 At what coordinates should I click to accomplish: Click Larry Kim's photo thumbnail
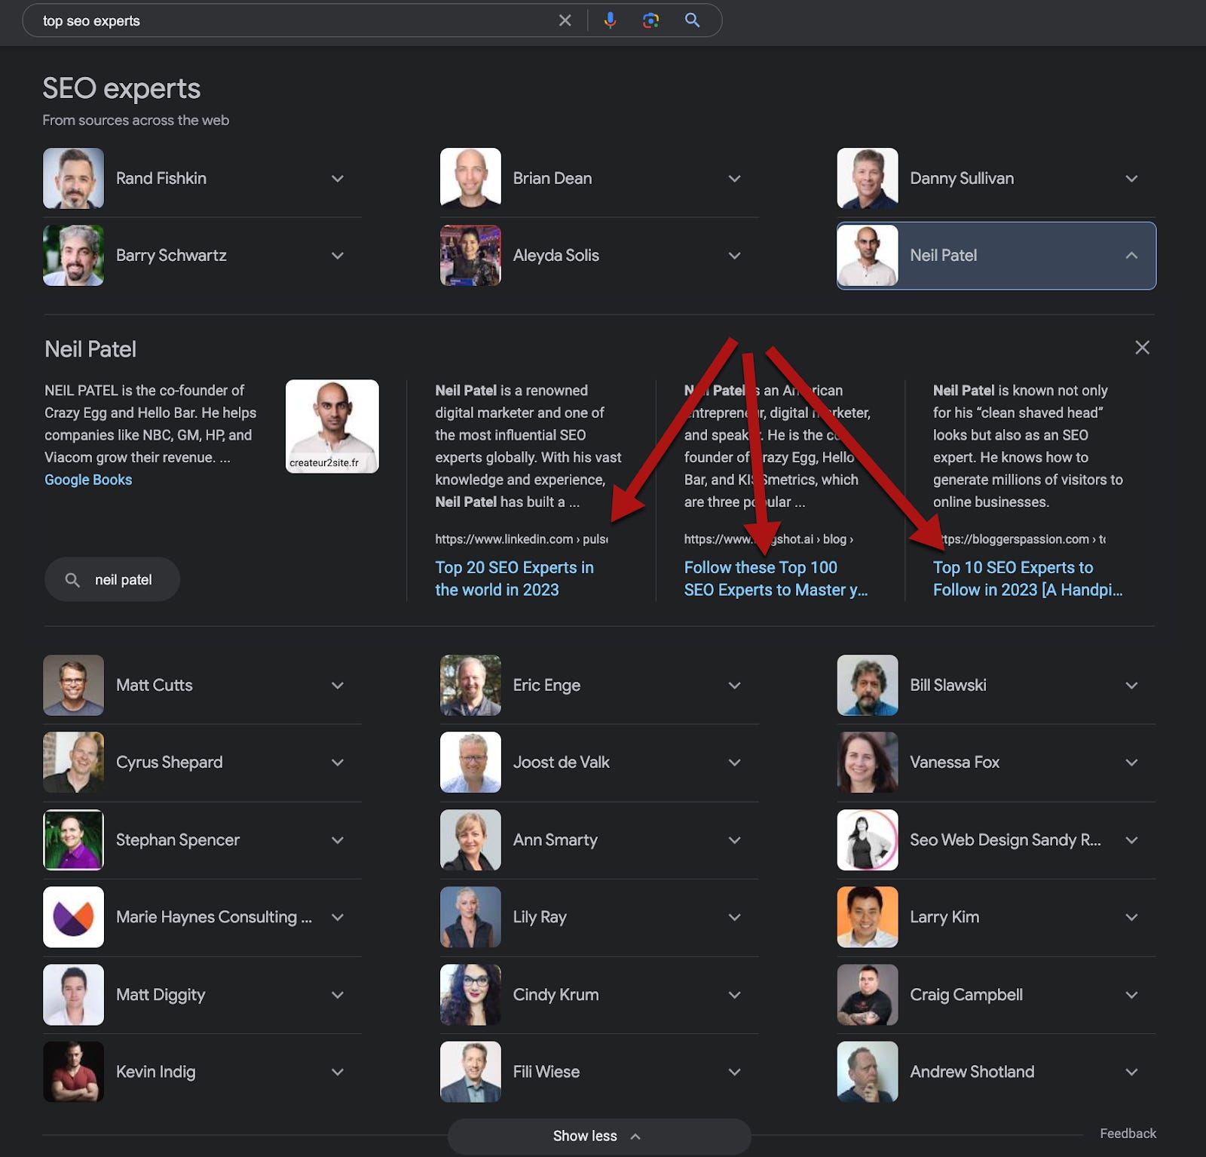point(868,917)
